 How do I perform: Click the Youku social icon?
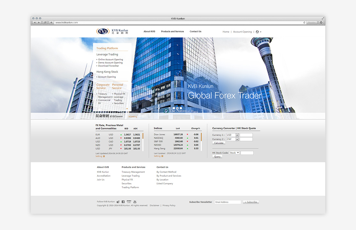(129, 202)
